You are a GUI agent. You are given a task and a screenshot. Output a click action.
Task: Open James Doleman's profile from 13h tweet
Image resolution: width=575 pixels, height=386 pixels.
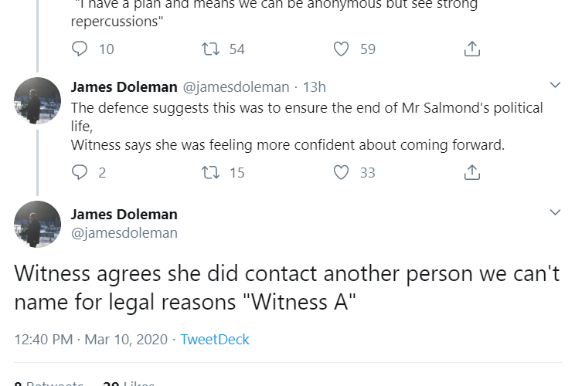click(x=122, y=86)
